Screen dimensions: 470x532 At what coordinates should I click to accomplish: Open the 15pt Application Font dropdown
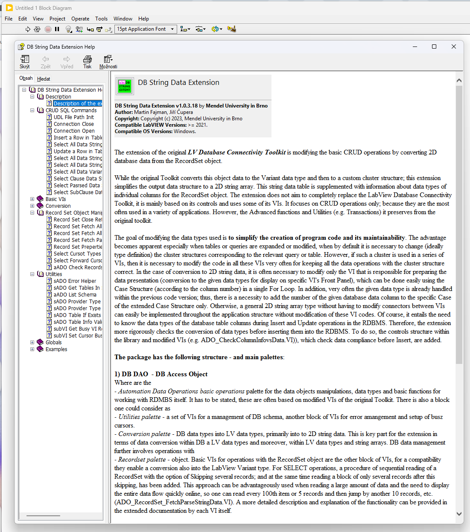point(146,29)
